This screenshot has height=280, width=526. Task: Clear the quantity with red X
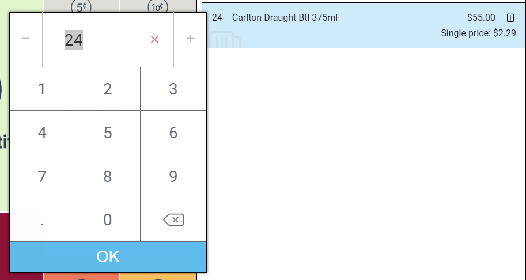[154, 40]
